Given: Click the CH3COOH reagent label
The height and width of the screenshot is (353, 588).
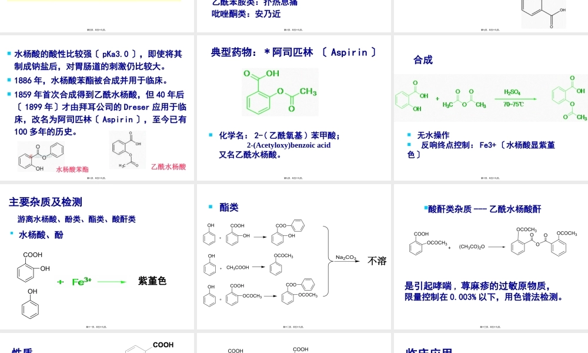Looking at the screenshot, I should [238, 268].
